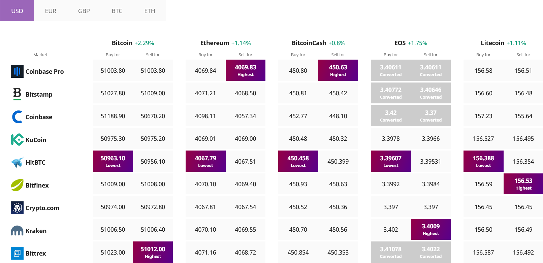This screenshot has height=263, width=543.
Task: Select HitBTC lowest Bitcoin price 50963.10
Action: (x=113, y=161)
